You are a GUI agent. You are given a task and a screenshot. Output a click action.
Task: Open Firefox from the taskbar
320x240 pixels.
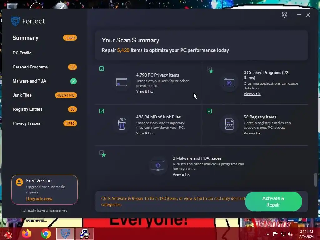click(x=27, y=234)
